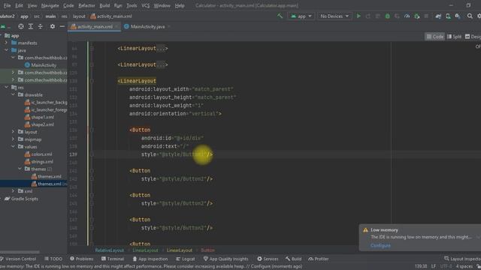Open the Build menu

(x=104, y=5)
